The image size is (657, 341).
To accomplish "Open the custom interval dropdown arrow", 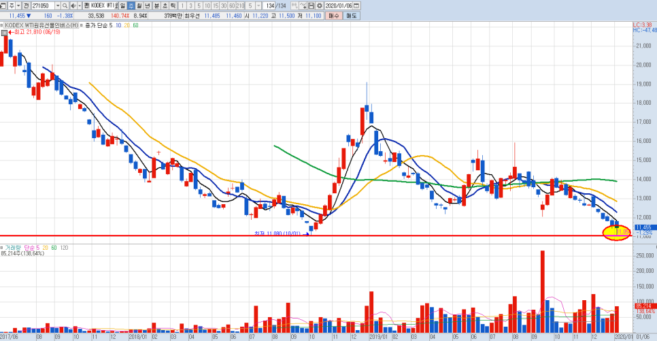I will click(258, 6).
